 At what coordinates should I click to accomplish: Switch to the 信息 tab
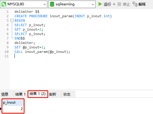5,94
